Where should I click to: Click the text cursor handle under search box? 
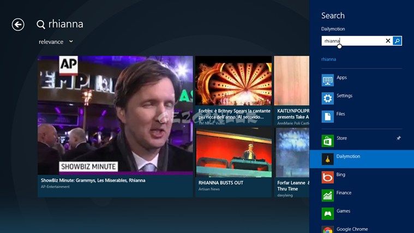(339, 46)
